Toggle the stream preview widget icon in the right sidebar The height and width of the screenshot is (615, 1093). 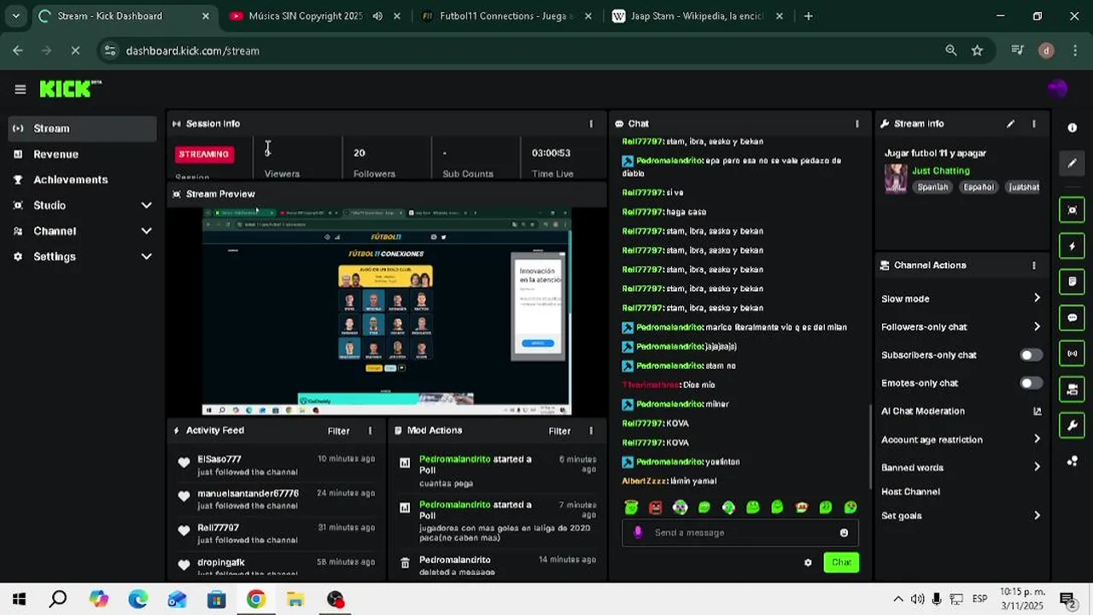point(1073,210)
